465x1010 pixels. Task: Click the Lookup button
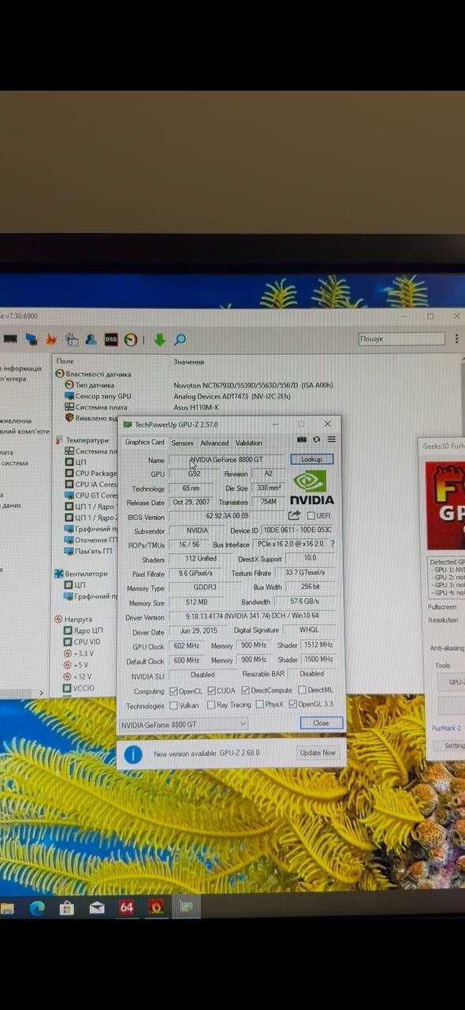point(312,459)
